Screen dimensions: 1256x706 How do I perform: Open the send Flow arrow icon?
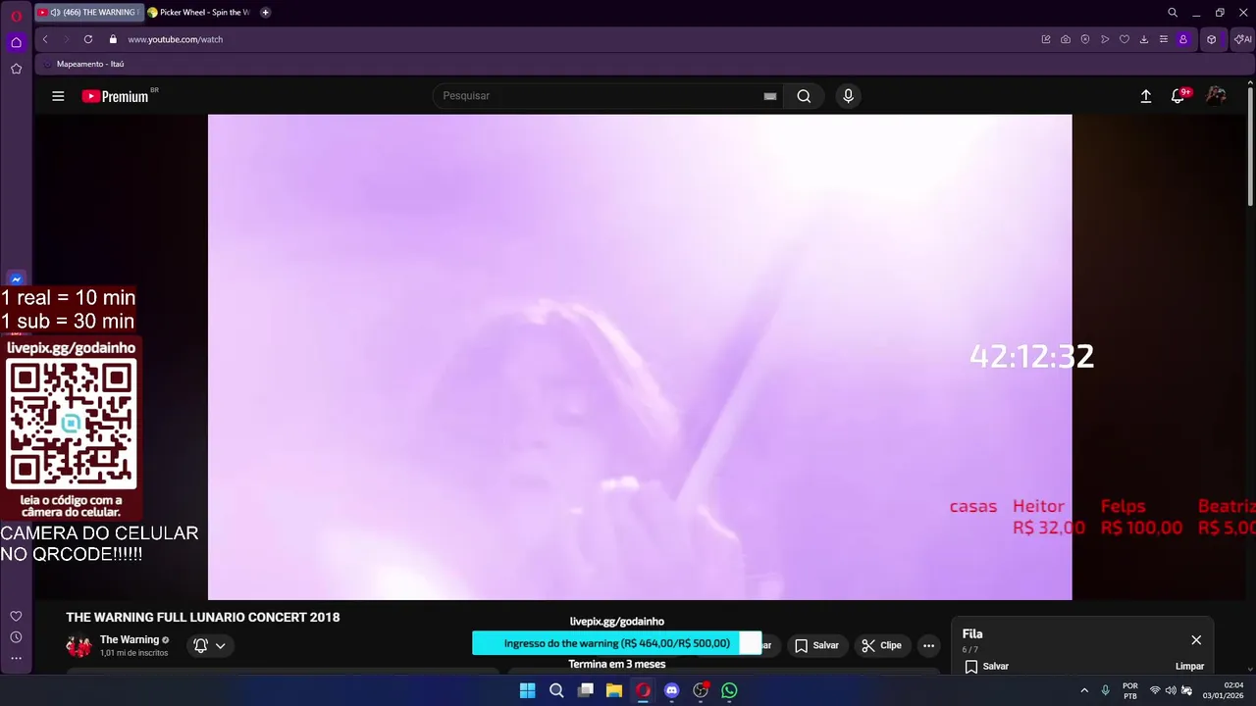(1105, 39)
